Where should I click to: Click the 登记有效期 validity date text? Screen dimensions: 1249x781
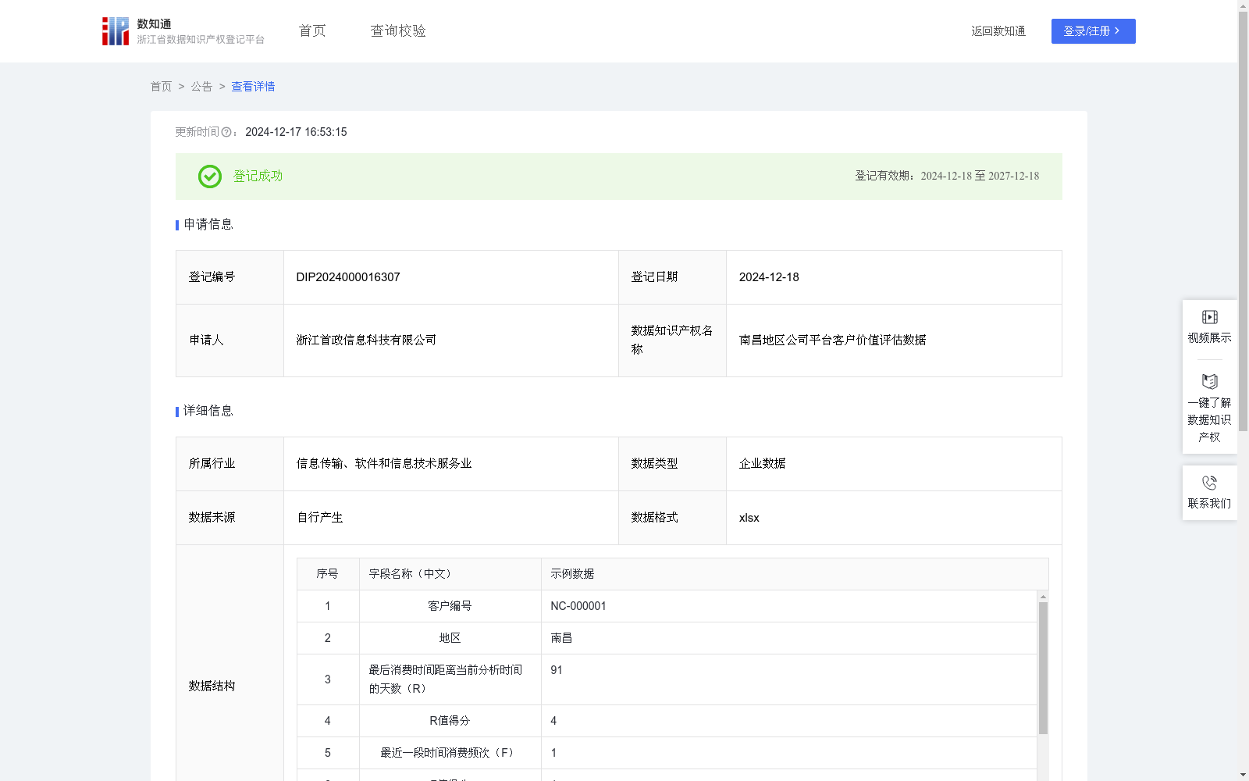pos(945,176)
